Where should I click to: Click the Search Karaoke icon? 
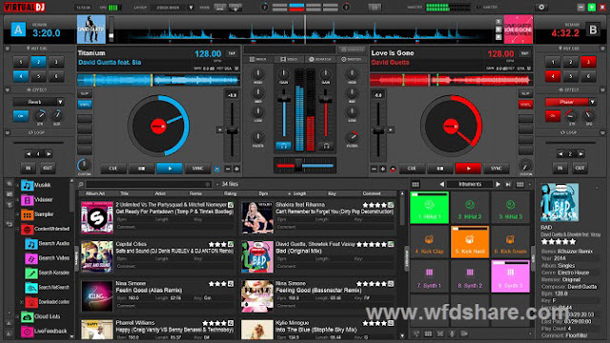[x=31, y=273]
